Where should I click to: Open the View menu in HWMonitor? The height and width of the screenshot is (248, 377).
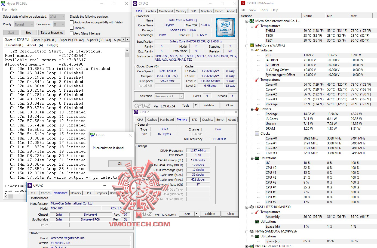(253, 10)
